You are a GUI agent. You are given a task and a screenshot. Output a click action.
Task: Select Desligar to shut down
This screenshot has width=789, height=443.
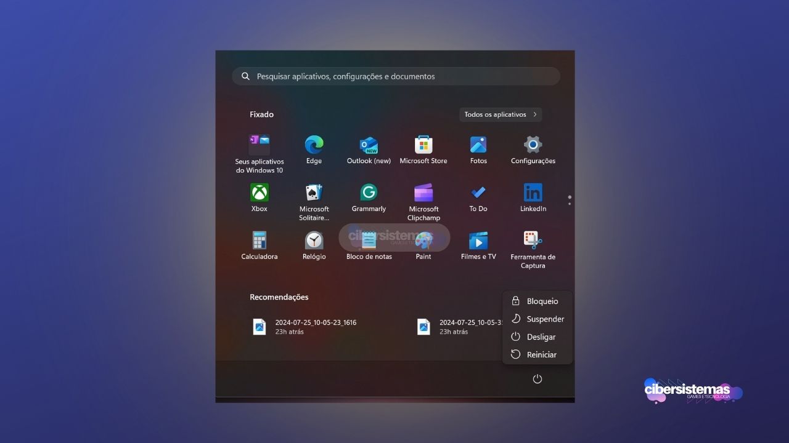538,337
